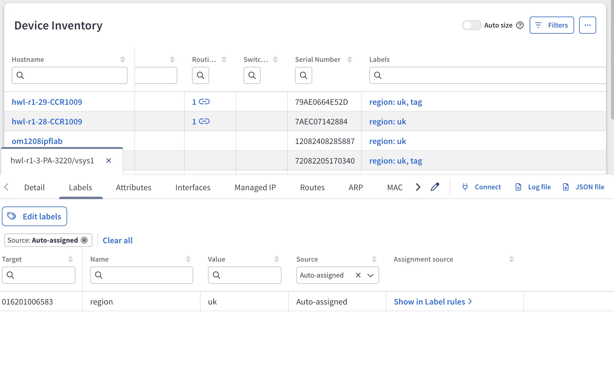Screen dimensions: 614x386
Task: Open the Routes tab
Action: 312,187
